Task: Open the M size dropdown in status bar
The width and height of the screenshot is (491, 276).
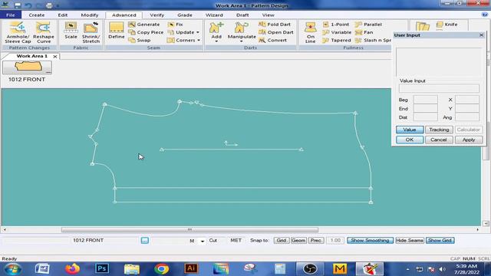Action: [203, 241]
